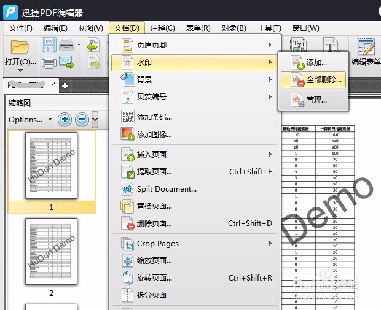The image size is (381, 310).
Task: Select page 2 thumbnail
Action: 51,251
